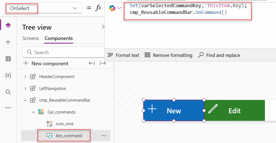Collapse the Gal_commands tree node
This screenshot has width=276, height=143.
tap(33, 112)
